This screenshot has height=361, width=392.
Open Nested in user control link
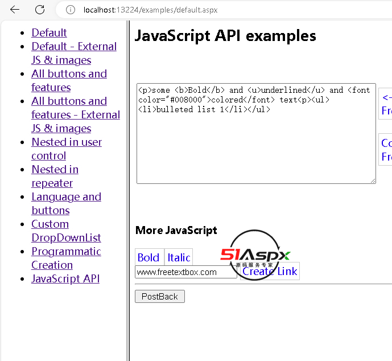pyautogui.click(x=67, y=149)
